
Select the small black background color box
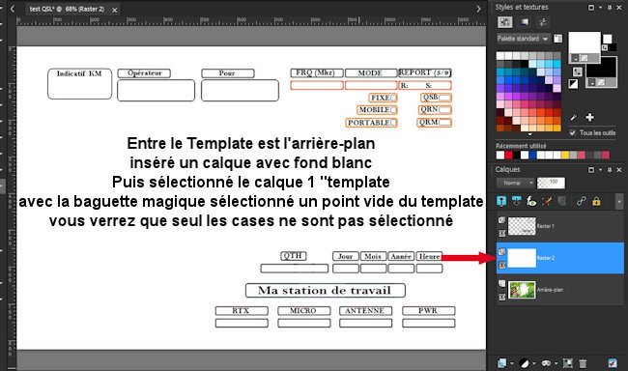point(613,48)
